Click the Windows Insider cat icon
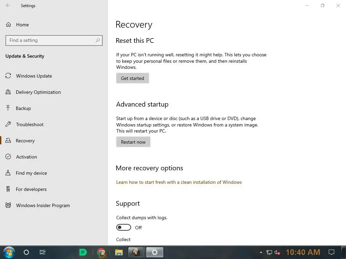The height and width of the screenshot is (259, 346). 8,205
